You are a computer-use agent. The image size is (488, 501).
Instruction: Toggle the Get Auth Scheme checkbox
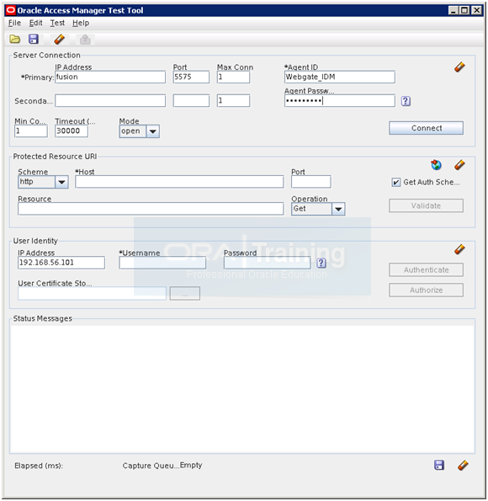point(395,182)
